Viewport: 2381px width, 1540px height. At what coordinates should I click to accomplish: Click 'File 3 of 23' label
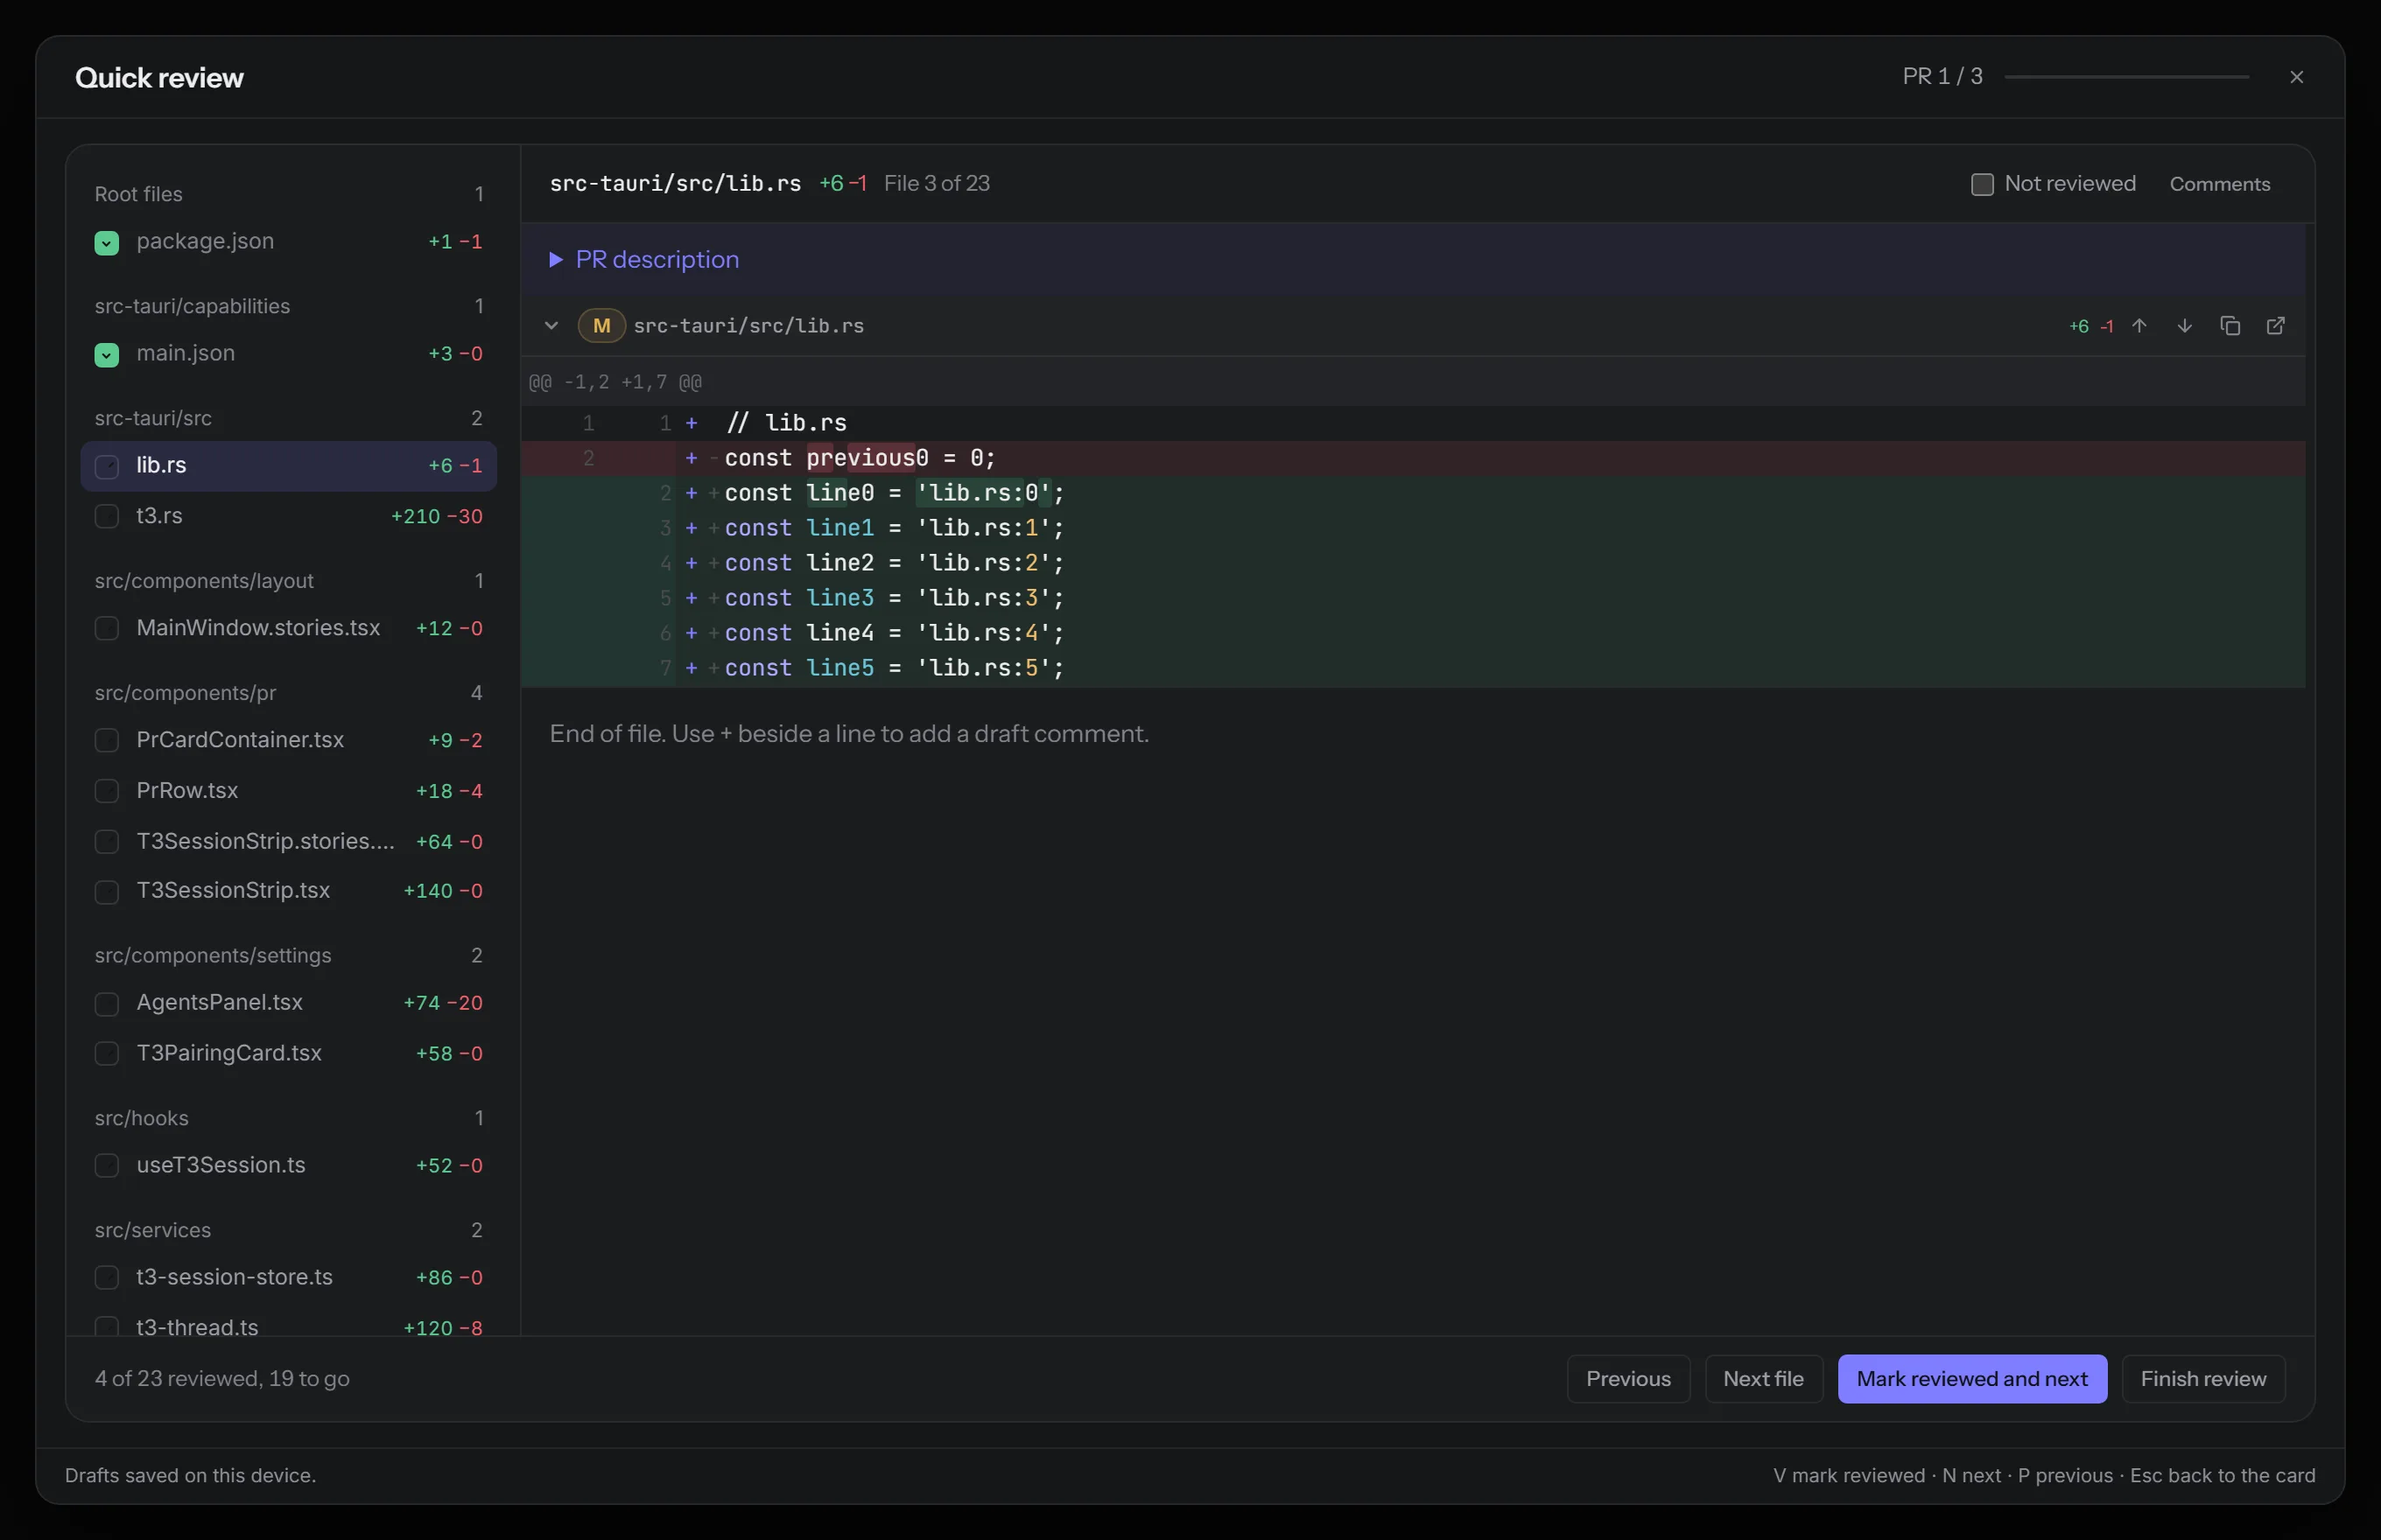937,184
